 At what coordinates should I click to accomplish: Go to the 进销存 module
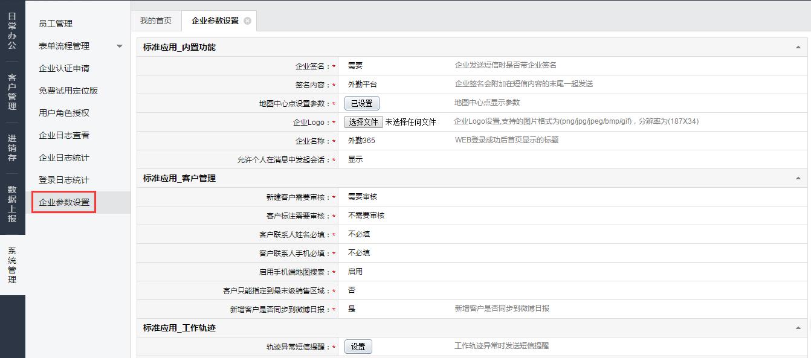[12, 148]
